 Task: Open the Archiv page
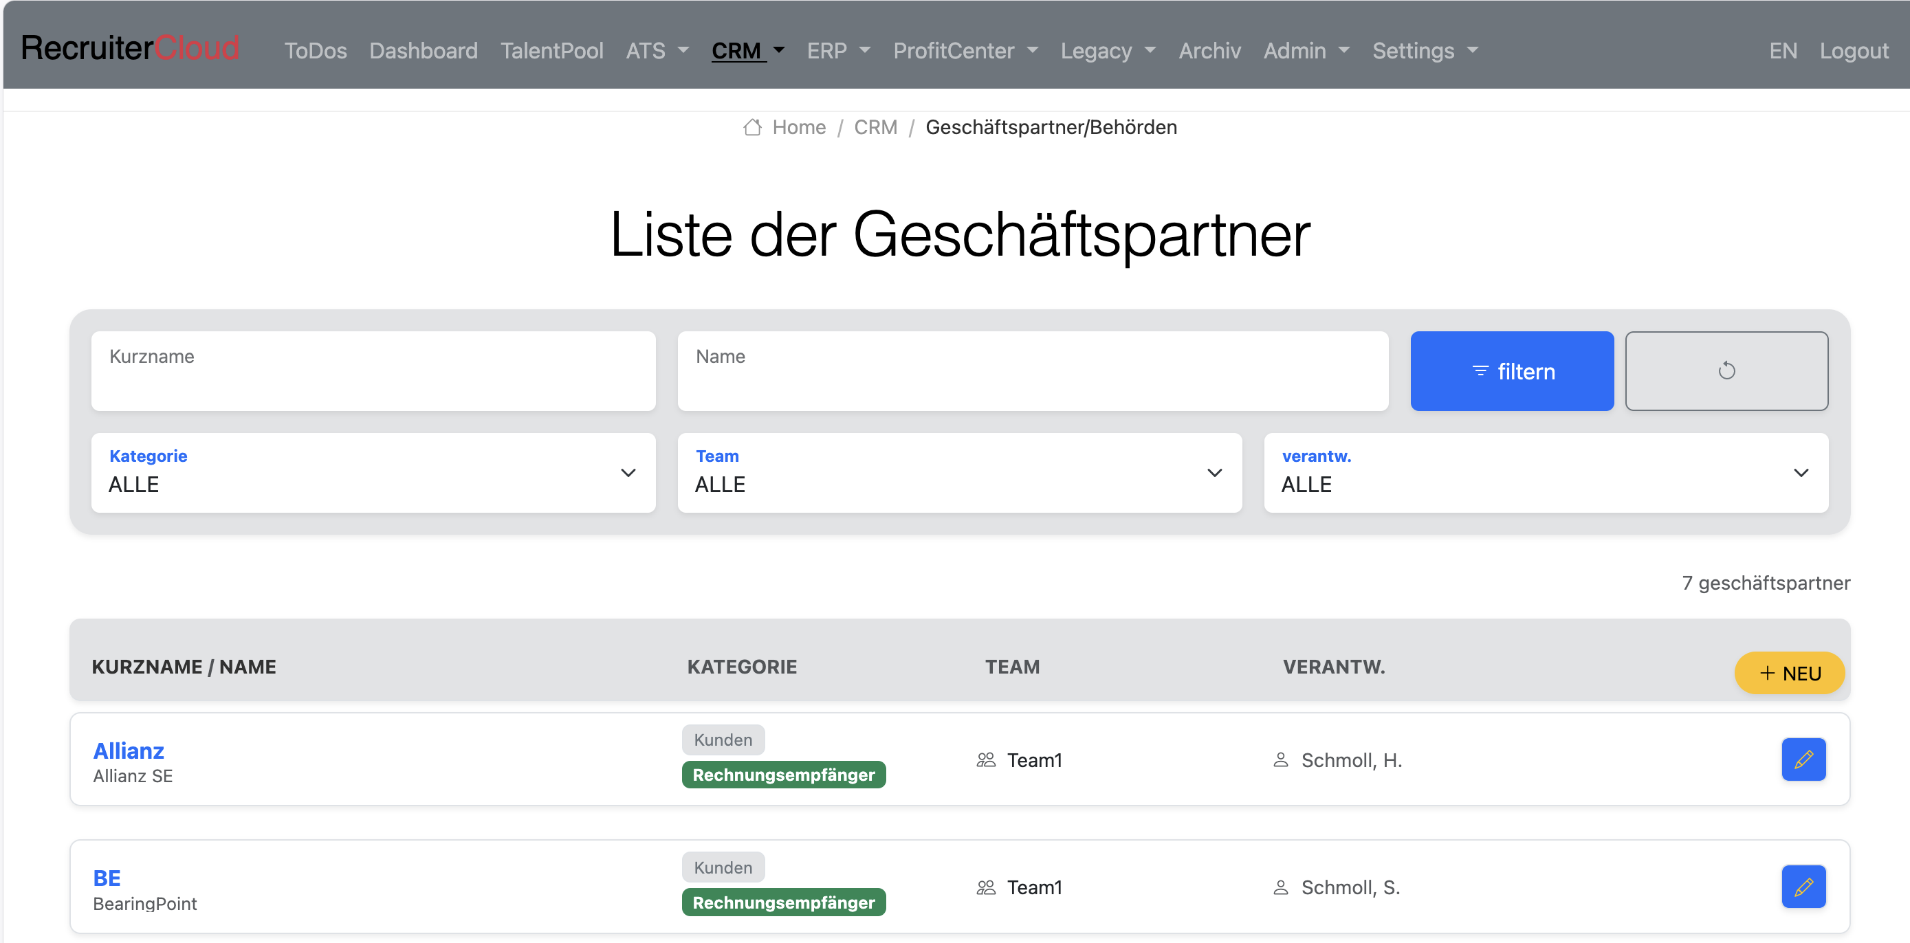tap(1209, 50)
